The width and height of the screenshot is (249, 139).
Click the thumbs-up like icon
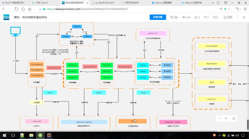pyautogui.click(x=196, y=18)
